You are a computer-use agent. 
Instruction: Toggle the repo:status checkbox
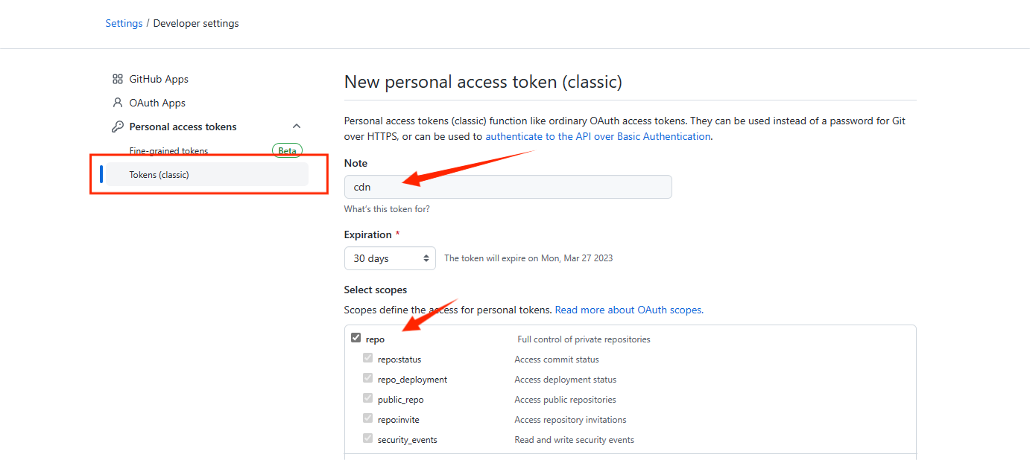point(367,358)
